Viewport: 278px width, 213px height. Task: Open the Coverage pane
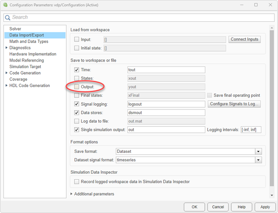tap(18, 79)
